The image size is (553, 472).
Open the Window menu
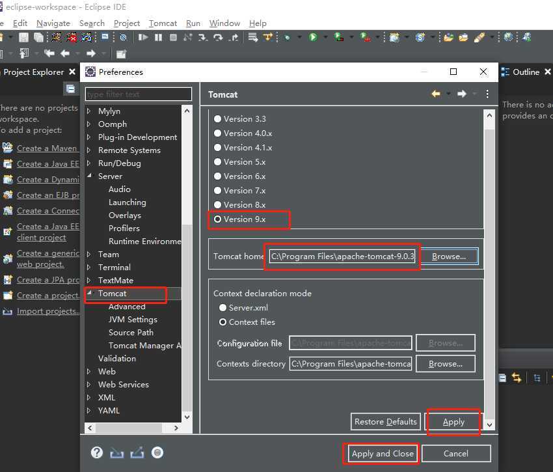click(224, 23)
